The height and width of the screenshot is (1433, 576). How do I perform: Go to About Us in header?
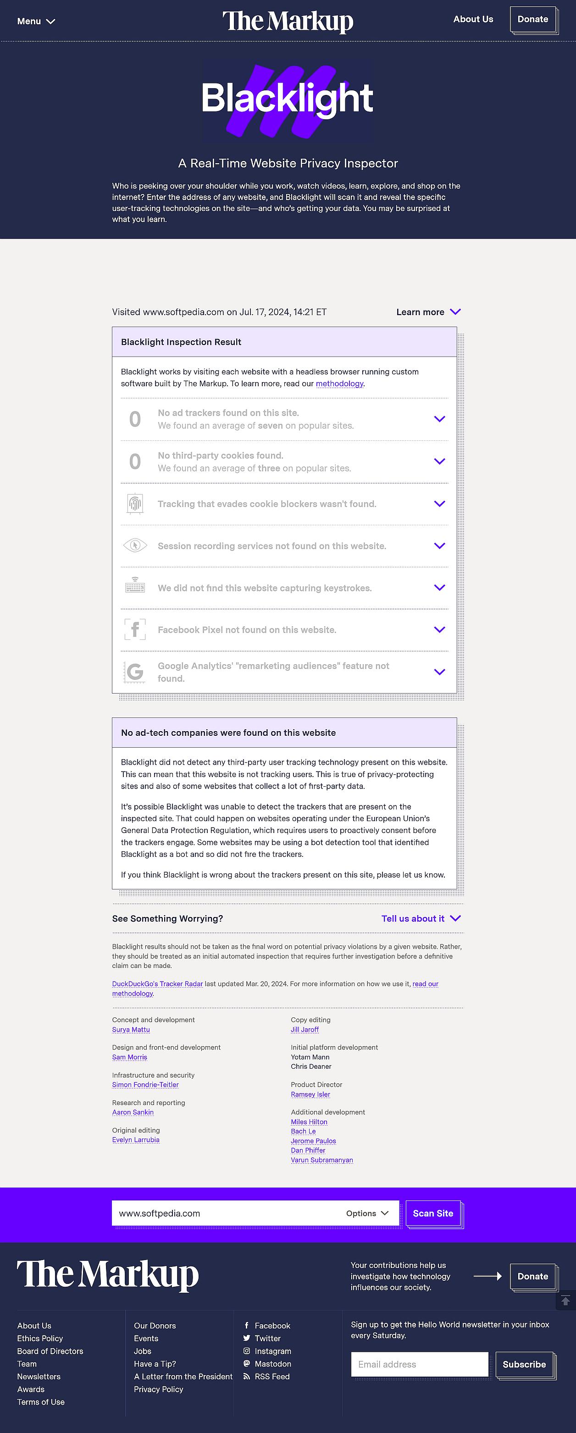click(473, 19)
